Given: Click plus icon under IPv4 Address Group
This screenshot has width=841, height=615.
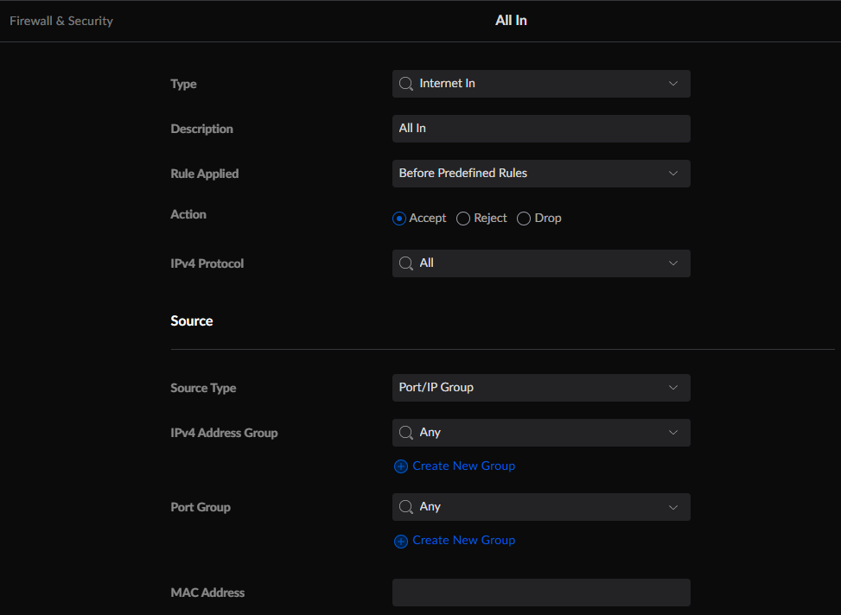Looking at the screenshot, I should pyautogui.click(x=401, y=466).
